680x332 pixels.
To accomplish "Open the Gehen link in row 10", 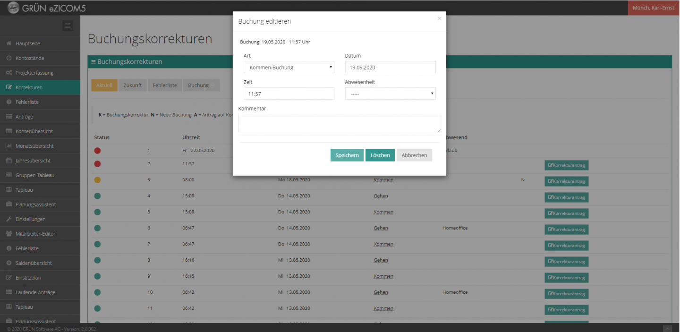I will tap(381, 292).
